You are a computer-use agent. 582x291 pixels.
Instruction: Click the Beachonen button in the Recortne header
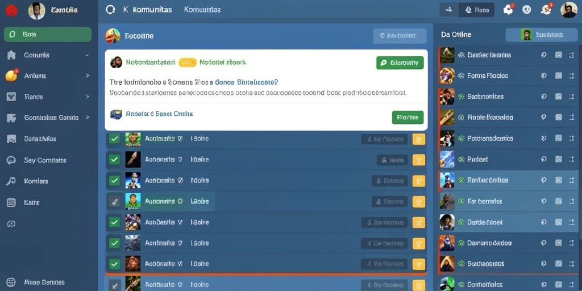tap(400, 36)
